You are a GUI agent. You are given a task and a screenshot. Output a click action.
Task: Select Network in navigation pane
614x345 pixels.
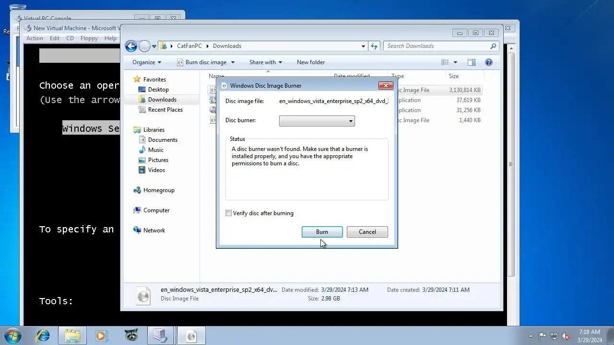[x=154, y=230]
